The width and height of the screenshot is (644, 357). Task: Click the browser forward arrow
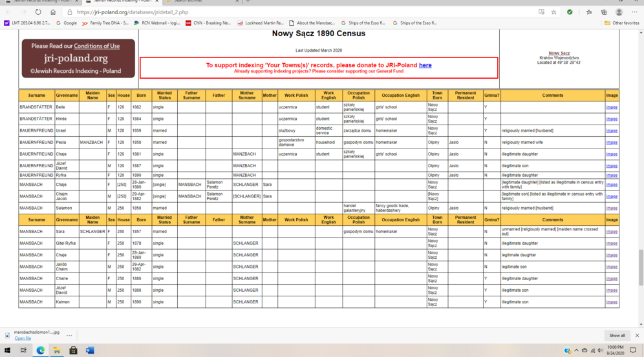[23, 12]
